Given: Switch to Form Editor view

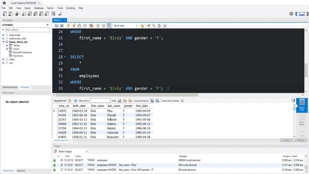Looking at the screenshot, I should pos(302,120).
